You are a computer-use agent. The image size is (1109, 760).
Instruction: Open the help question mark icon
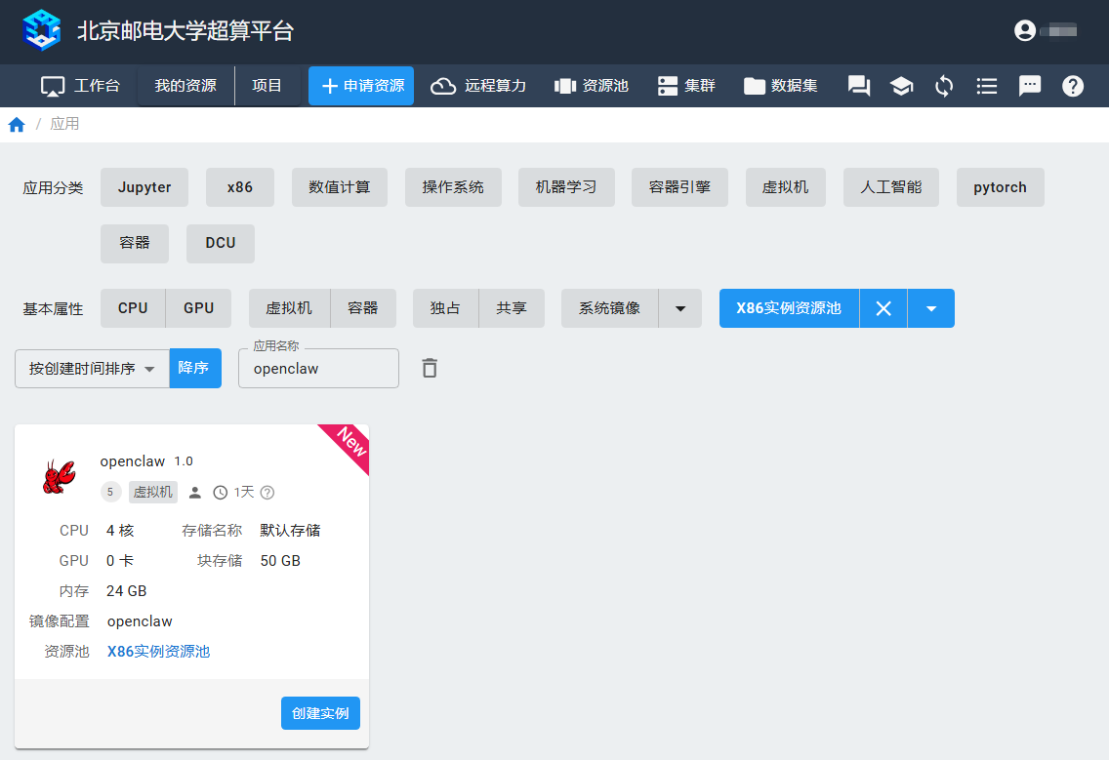1073,86
